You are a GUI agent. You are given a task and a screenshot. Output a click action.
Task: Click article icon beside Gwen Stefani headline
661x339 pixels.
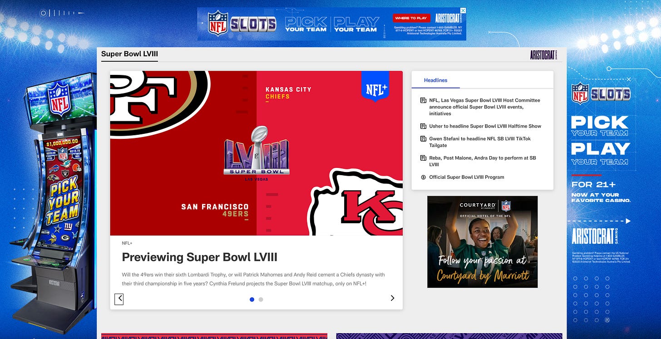423,139
